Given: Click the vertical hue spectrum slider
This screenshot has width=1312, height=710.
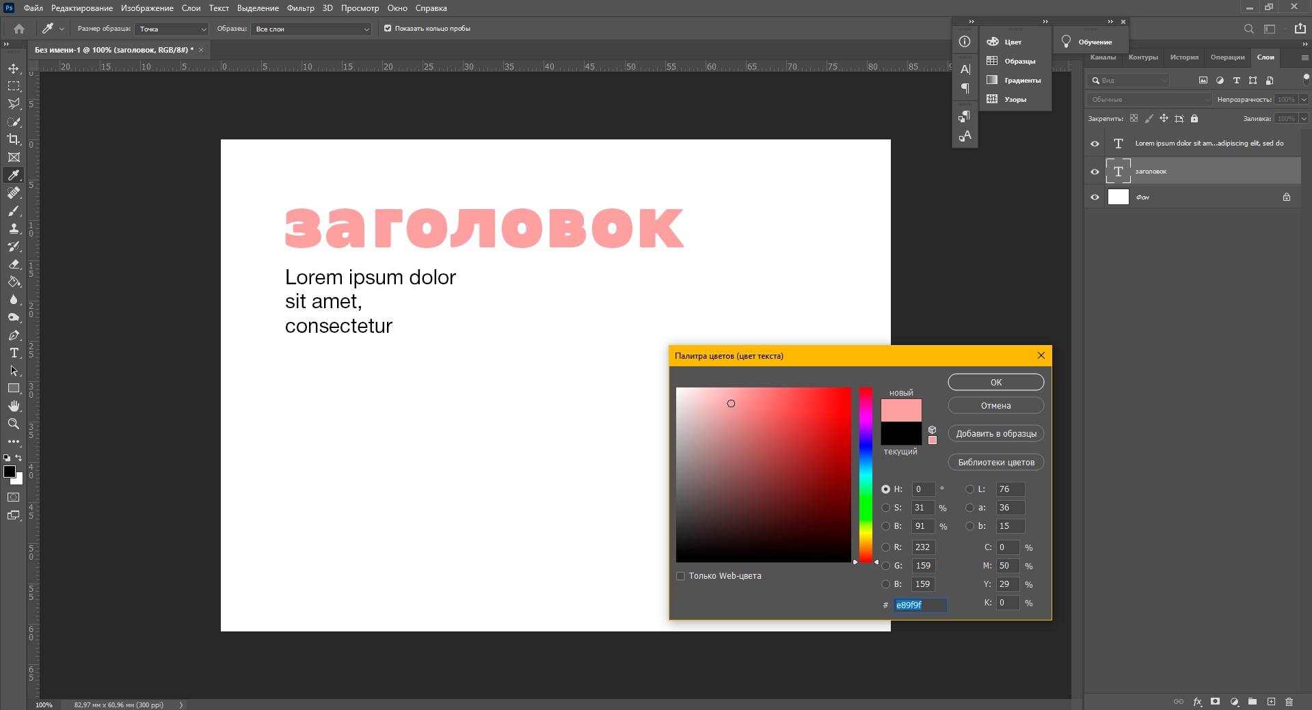Looking at the screenshot, I should point(866,475).
